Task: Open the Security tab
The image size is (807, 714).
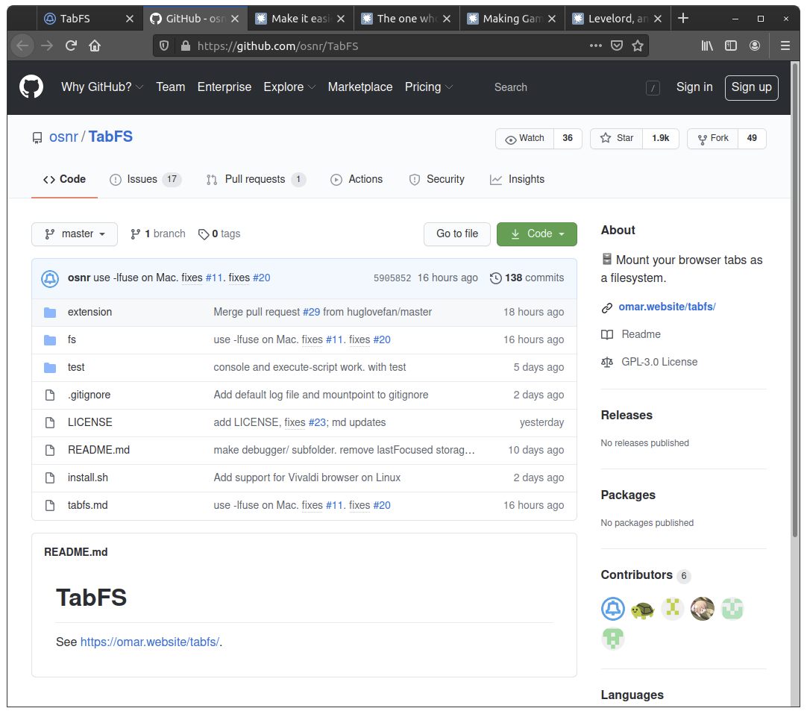Action: click(x=436, y=179)
